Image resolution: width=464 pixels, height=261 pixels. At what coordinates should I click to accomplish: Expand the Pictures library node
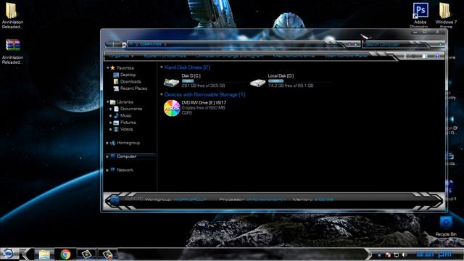point(111,123)
